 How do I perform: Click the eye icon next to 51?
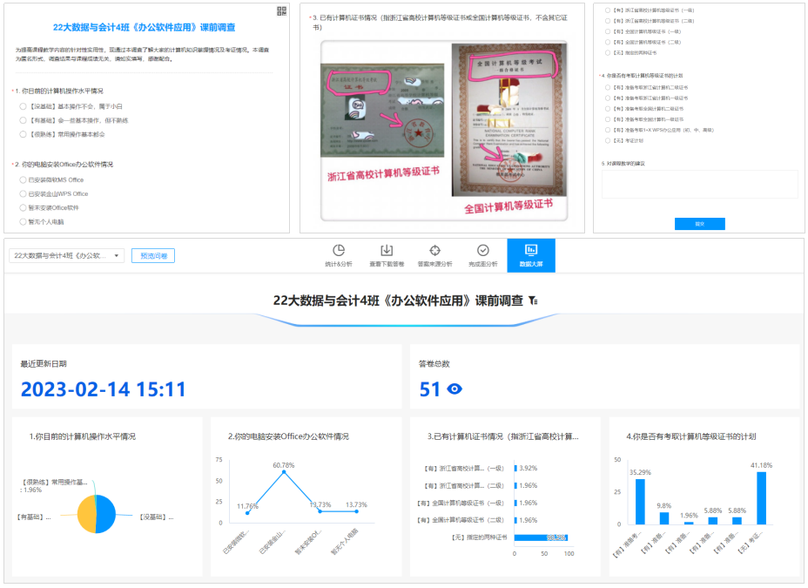[454, 389]
